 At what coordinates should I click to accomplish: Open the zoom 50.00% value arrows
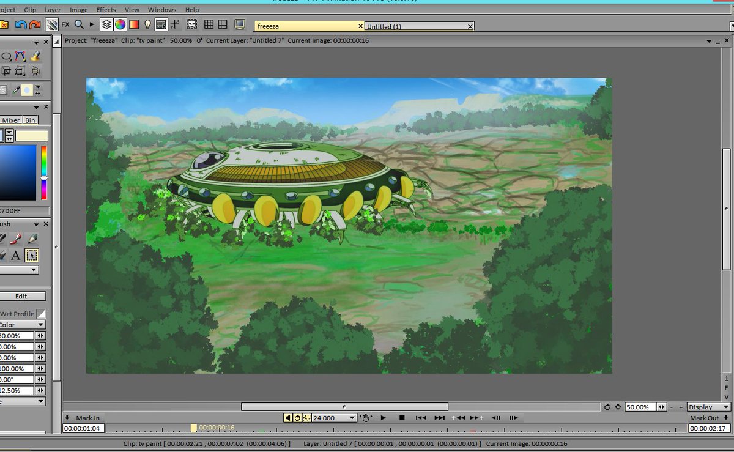(662, 407)
